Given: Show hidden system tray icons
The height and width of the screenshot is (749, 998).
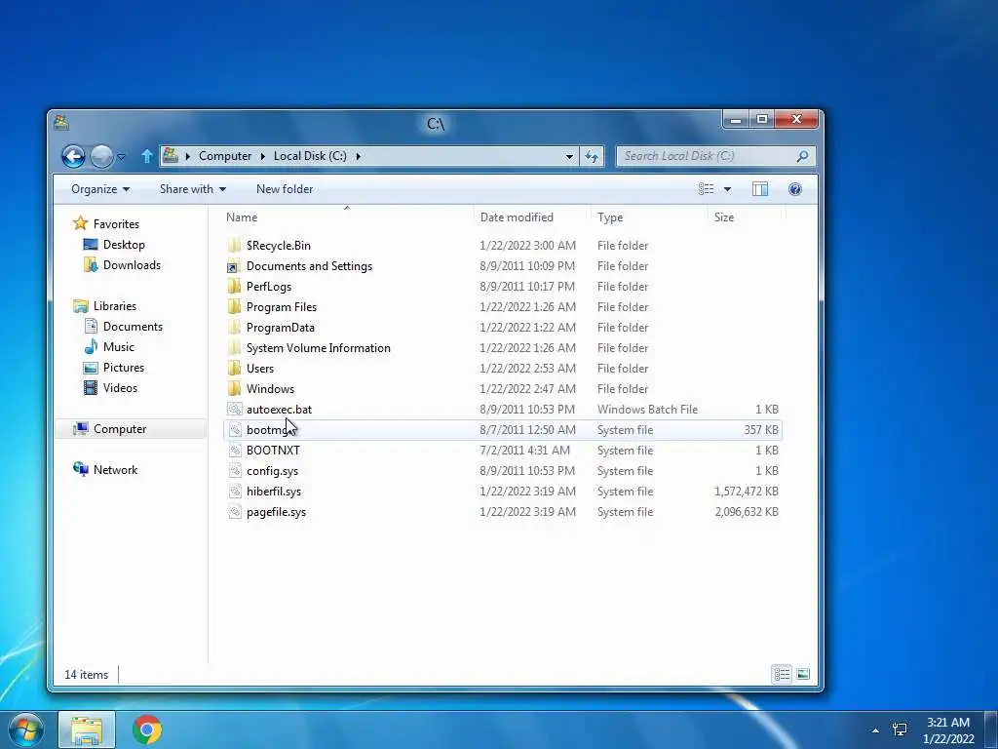Looking at the screenshot, I should pyautogui.click(x=875, y=730).
